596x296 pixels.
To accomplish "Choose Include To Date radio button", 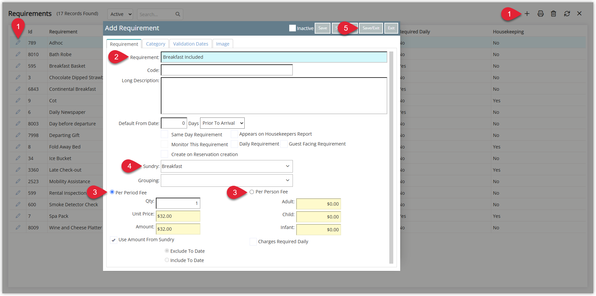I will (x=167, y=260).
